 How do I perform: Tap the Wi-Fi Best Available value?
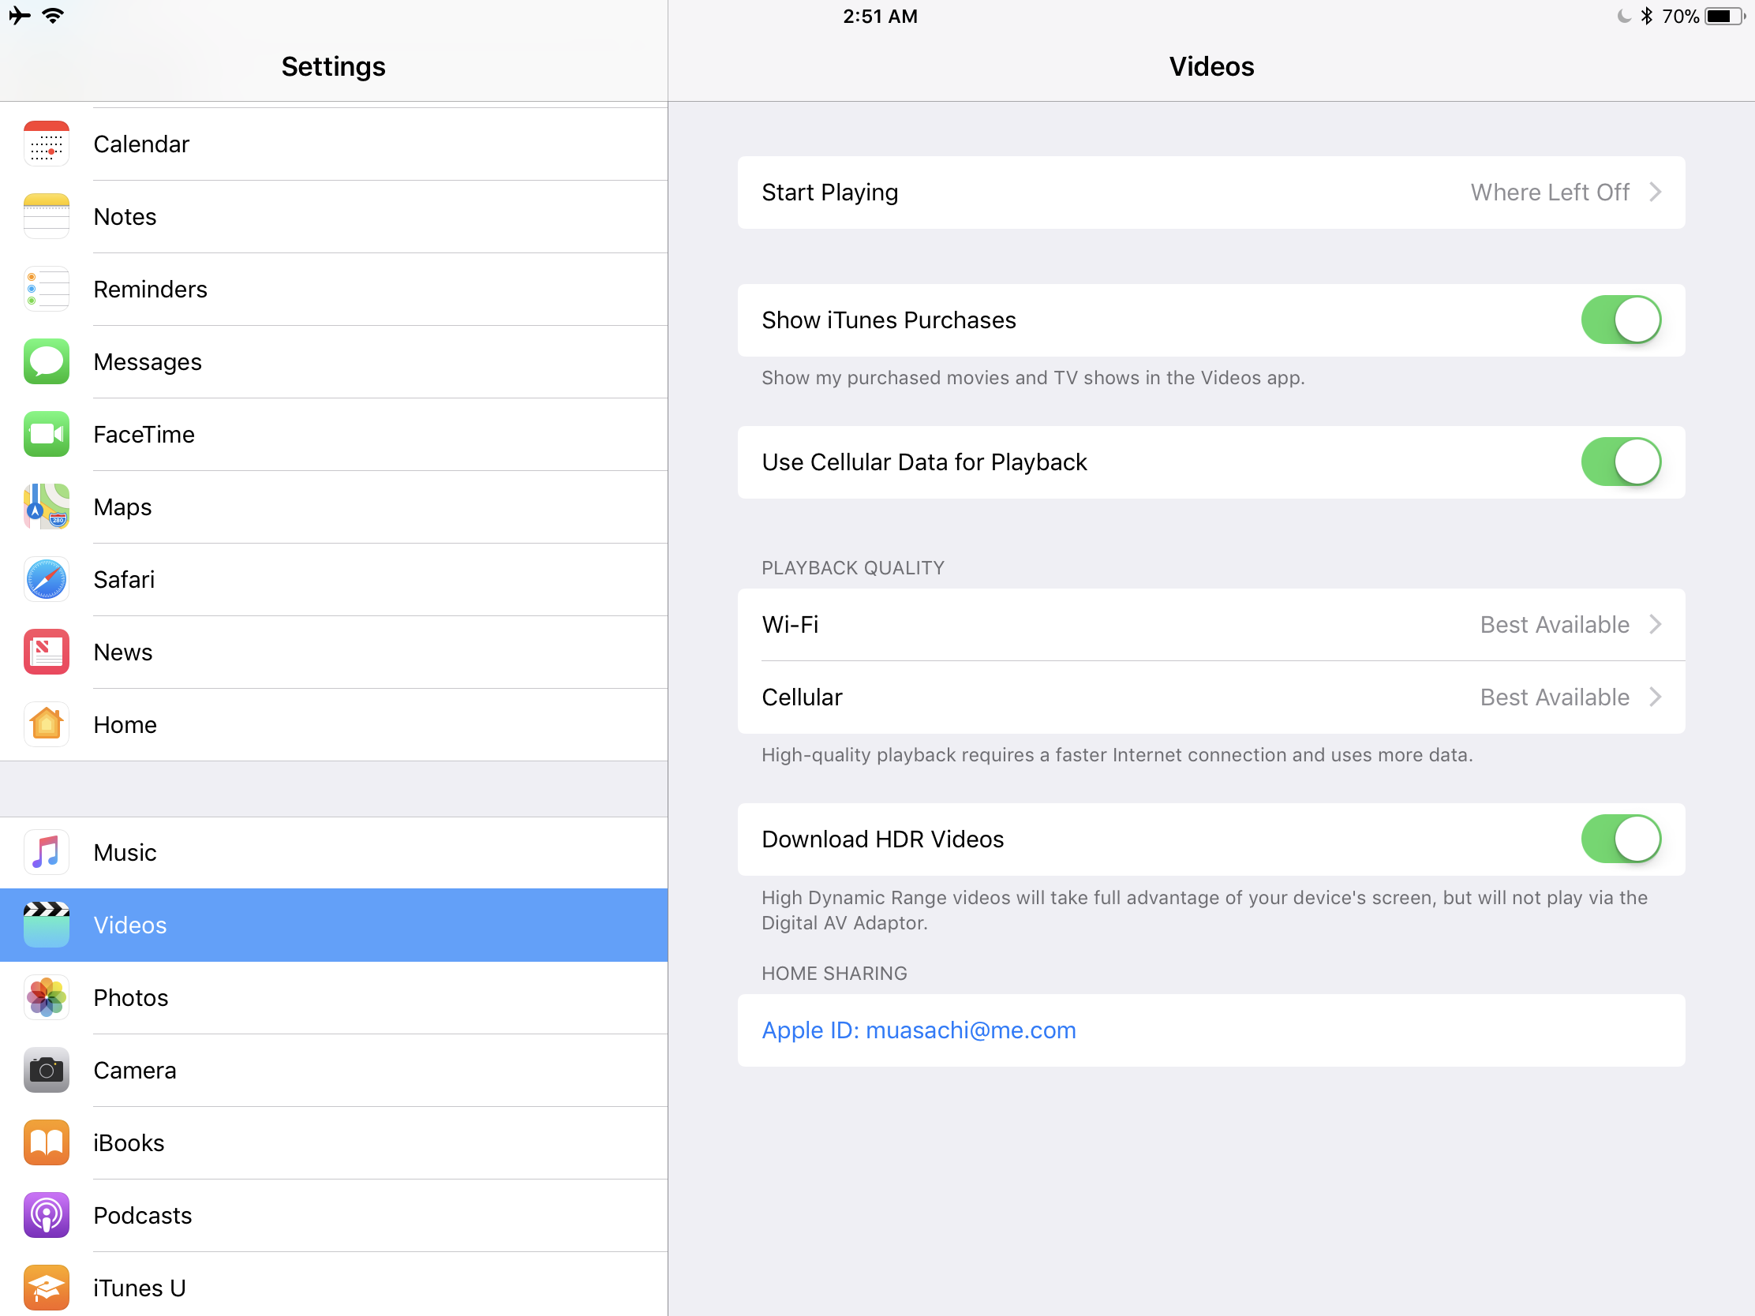1555,624
